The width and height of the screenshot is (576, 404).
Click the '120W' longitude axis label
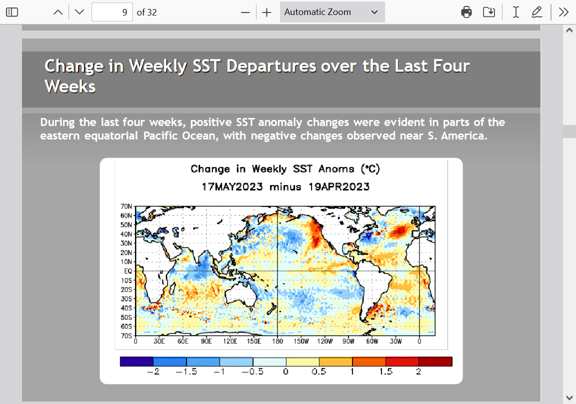(x=324, y=341)
